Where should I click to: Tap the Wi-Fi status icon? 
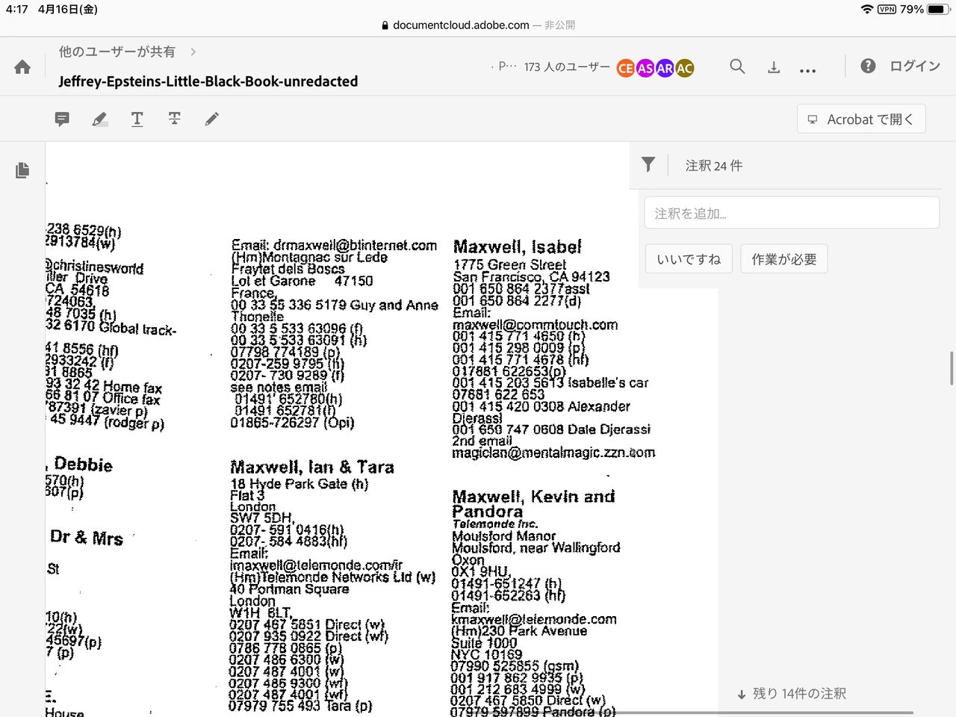867,10
